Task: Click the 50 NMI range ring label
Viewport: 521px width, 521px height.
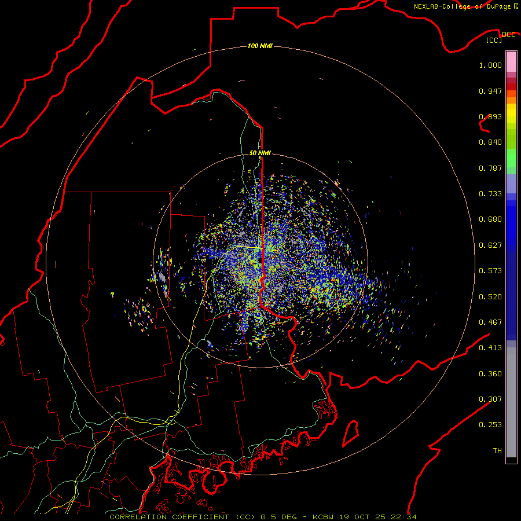Action: (260, 153)
